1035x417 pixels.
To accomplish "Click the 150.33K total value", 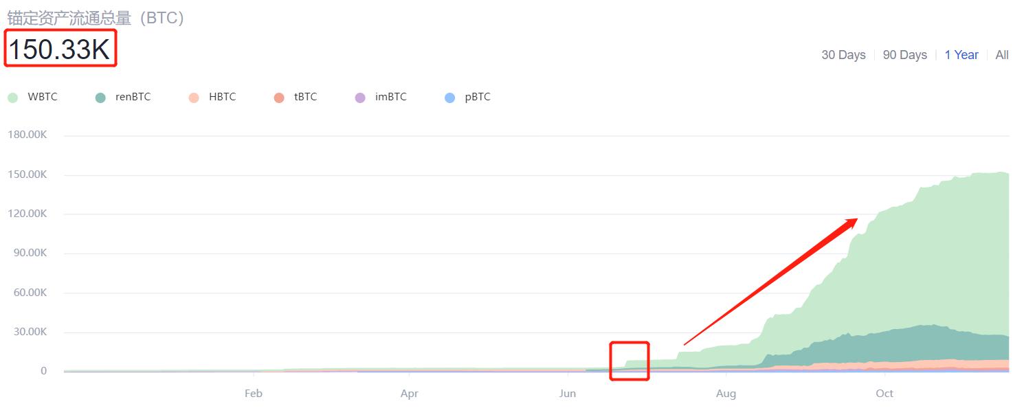I will click(60, 49).
